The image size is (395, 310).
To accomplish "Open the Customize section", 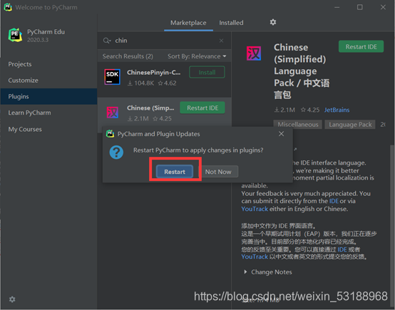I will pyautogui.click(x=49, y=81).
